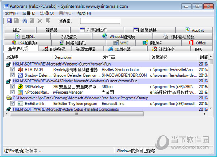Open the 文件(F) menu
This screenshot has width=217, height=157.
coord(11,13)
